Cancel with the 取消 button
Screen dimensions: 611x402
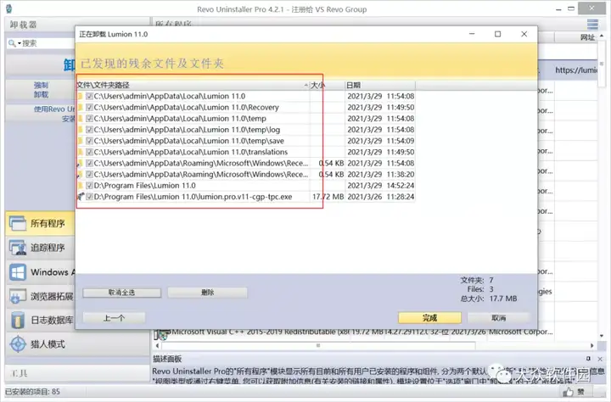pyautogui.click(x=498, y=318)
